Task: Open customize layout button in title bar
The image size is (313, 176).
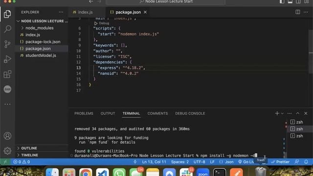Action: 307,1
